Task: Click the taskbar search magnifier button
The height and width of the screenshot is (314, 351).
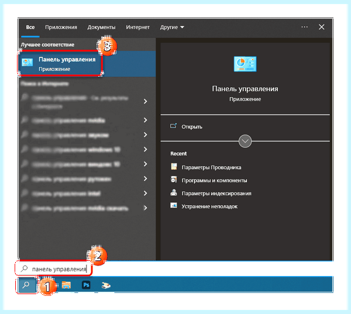Action: coord(26,285)
